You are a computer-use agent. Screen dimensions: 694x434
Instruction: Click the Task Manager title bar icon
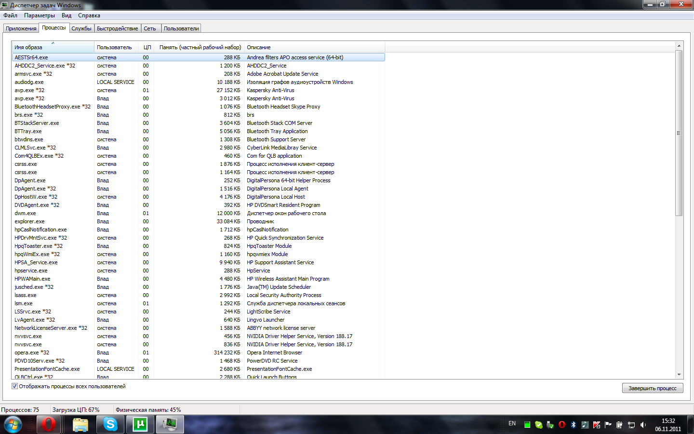(x=4, y=5)
